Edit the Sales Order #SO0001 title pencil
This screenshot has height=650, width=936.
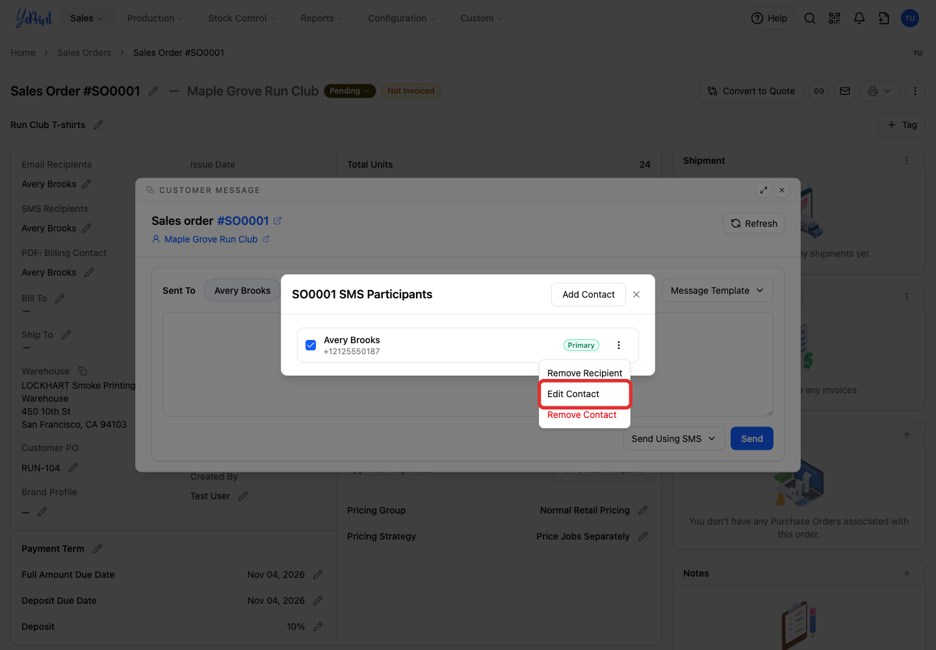(x=153, y=91)
